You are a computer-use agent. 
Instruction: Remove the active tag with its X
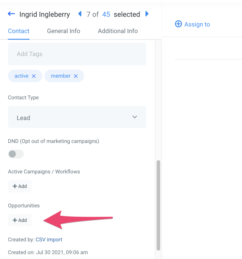point(34,76)
